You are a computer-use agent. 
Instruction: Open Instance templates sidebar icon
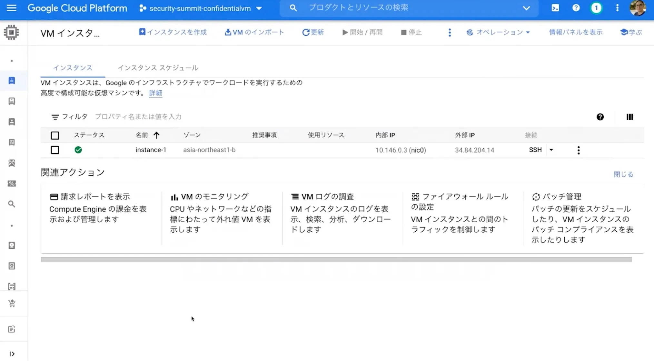[x=12, y=101]
